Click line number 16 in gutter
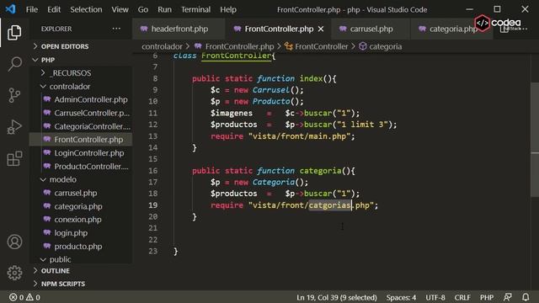 pyautogui.click(x=153, y=171)
